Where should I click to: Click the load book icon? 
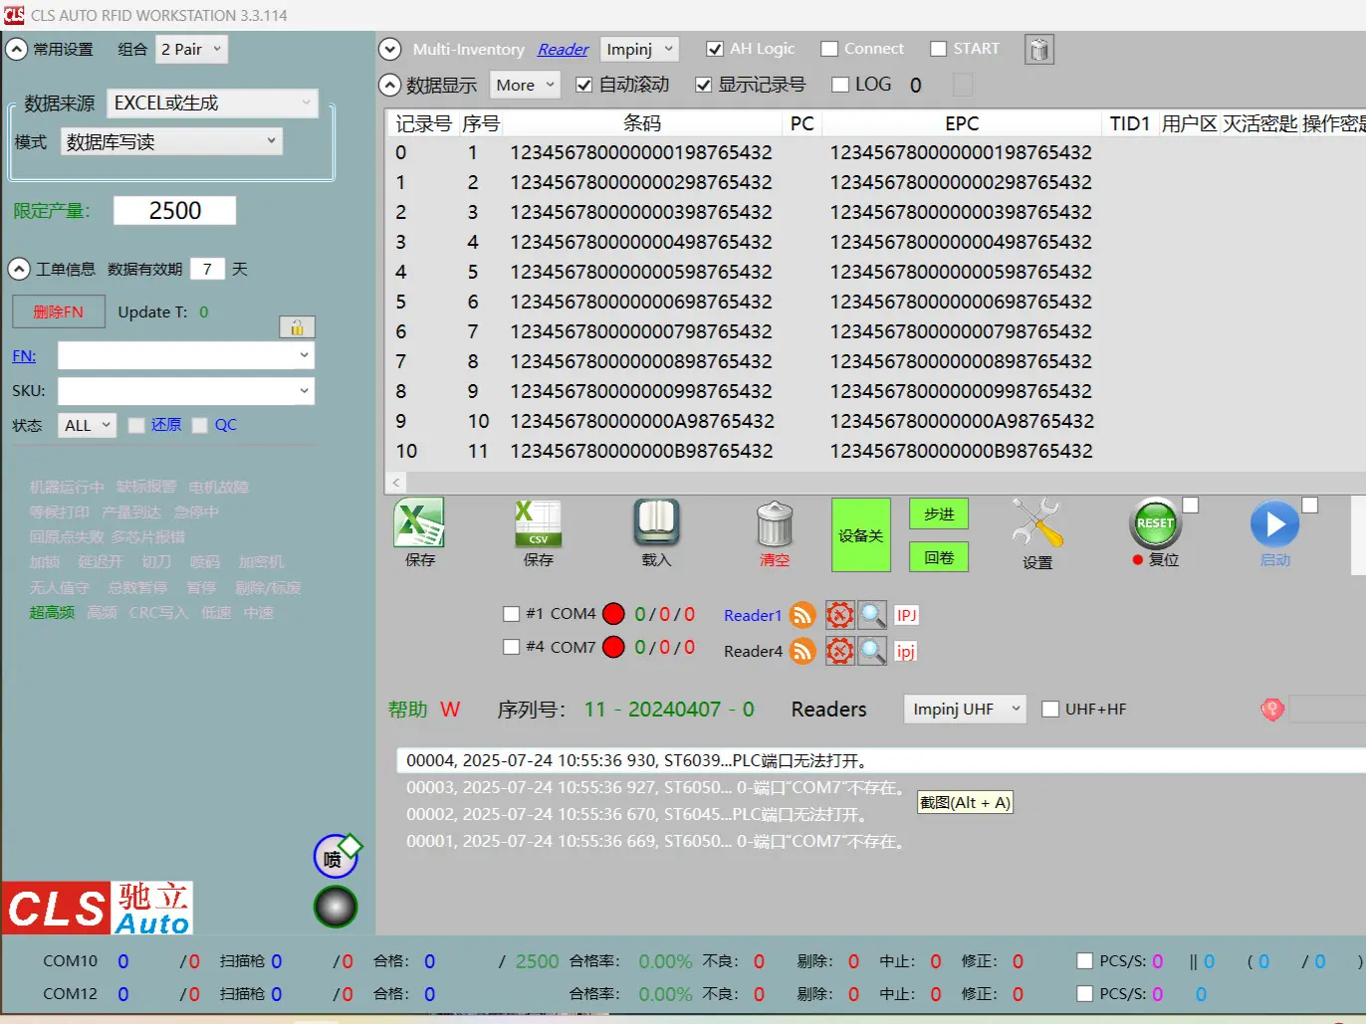point(656,523)
